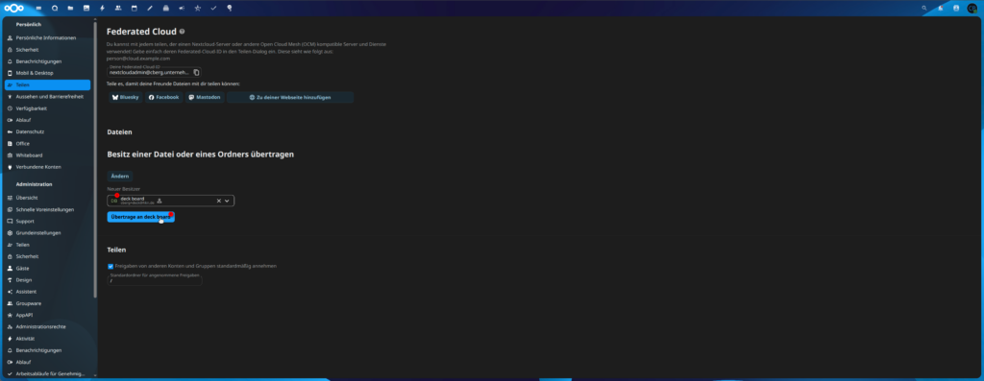
Task: Click the Ändern button
Action: [x=120, y=177]
